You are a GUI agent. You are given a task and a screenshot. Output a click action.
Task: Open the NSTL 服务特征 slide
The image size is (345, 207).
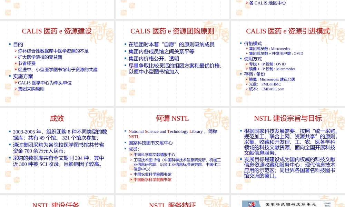click(x=172, y=201)
